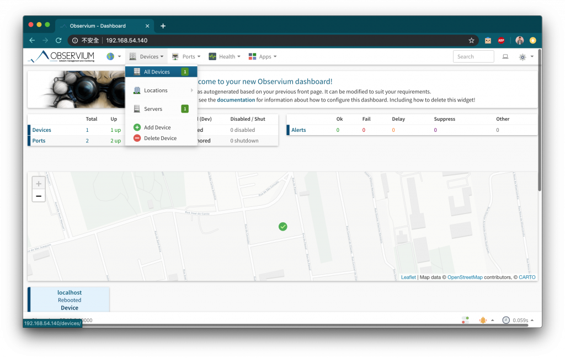Open the localhost rebooted device box
Screen dimensions: 565x358
click(x=69, y=300)
